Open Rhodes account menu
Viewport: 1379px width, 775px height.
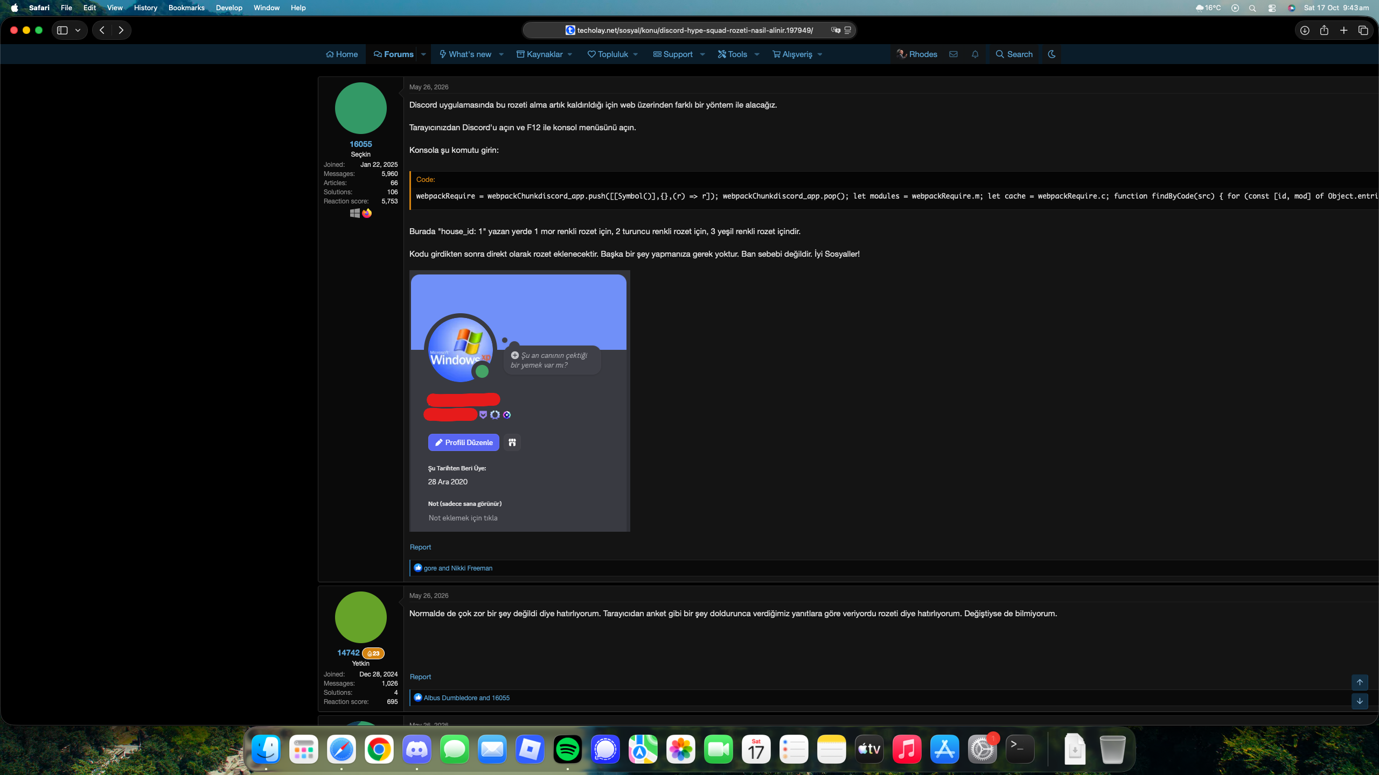click(917, 54)
